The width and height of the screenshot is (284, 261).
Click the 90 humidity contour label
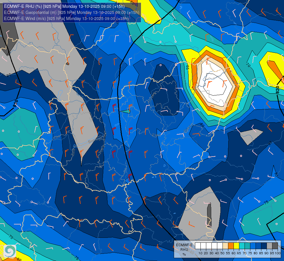(x=8, y=75)
